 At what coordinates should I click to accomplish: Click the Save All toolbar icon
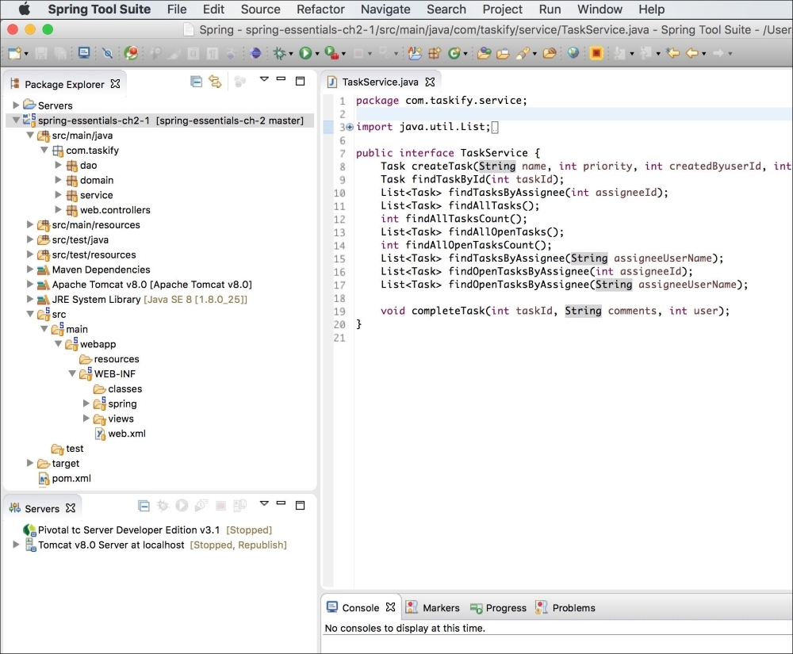click(59, 53)
